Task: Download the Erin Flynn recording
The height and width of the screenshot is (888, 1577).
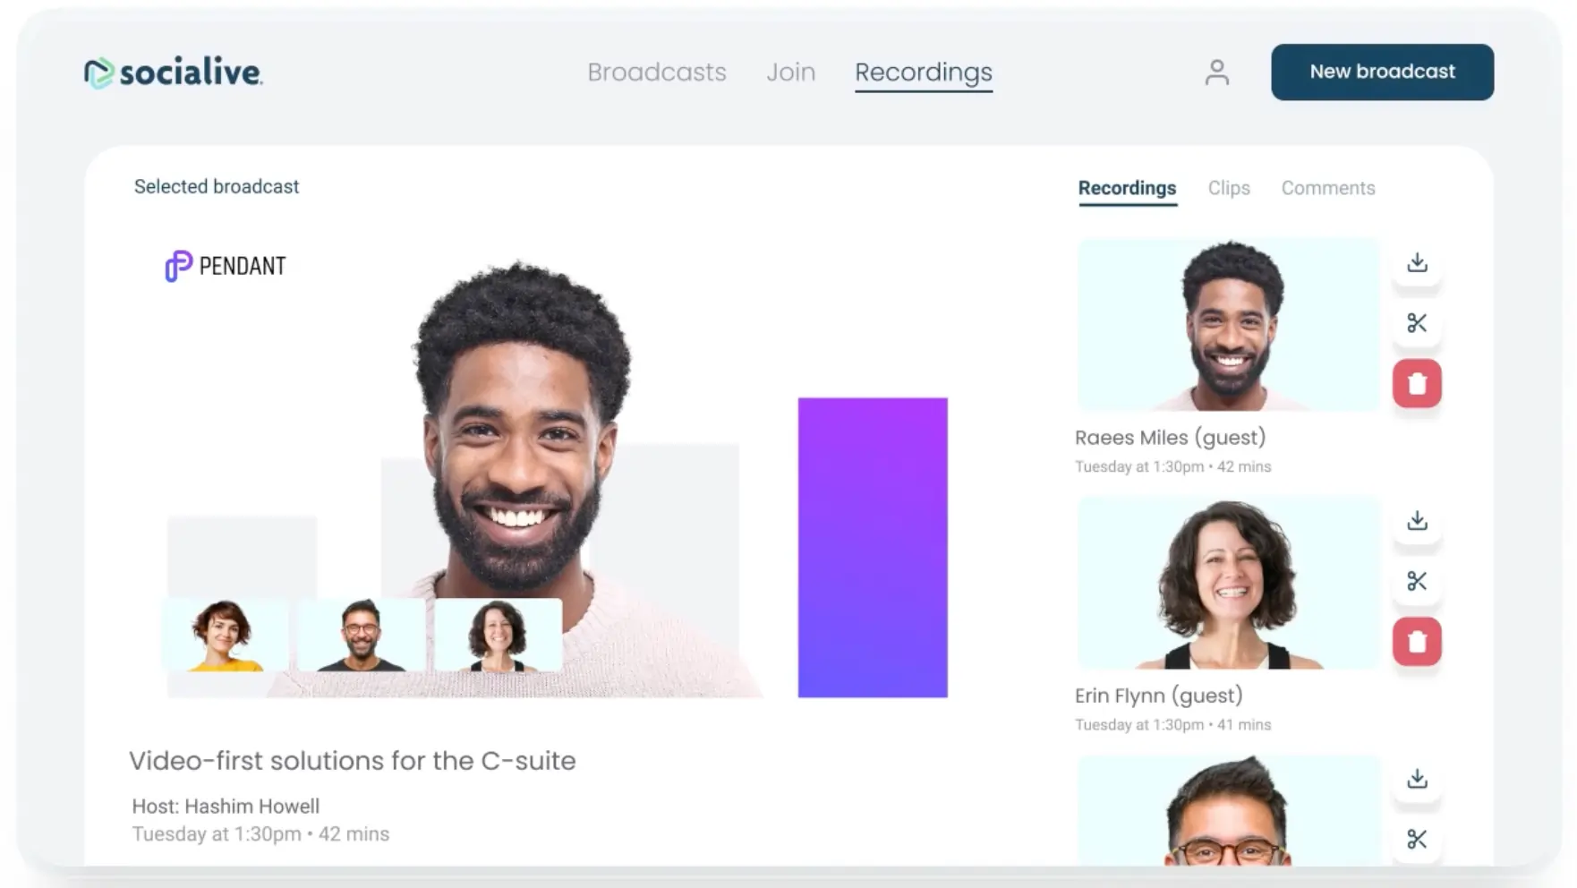Action: point(1417,520)
